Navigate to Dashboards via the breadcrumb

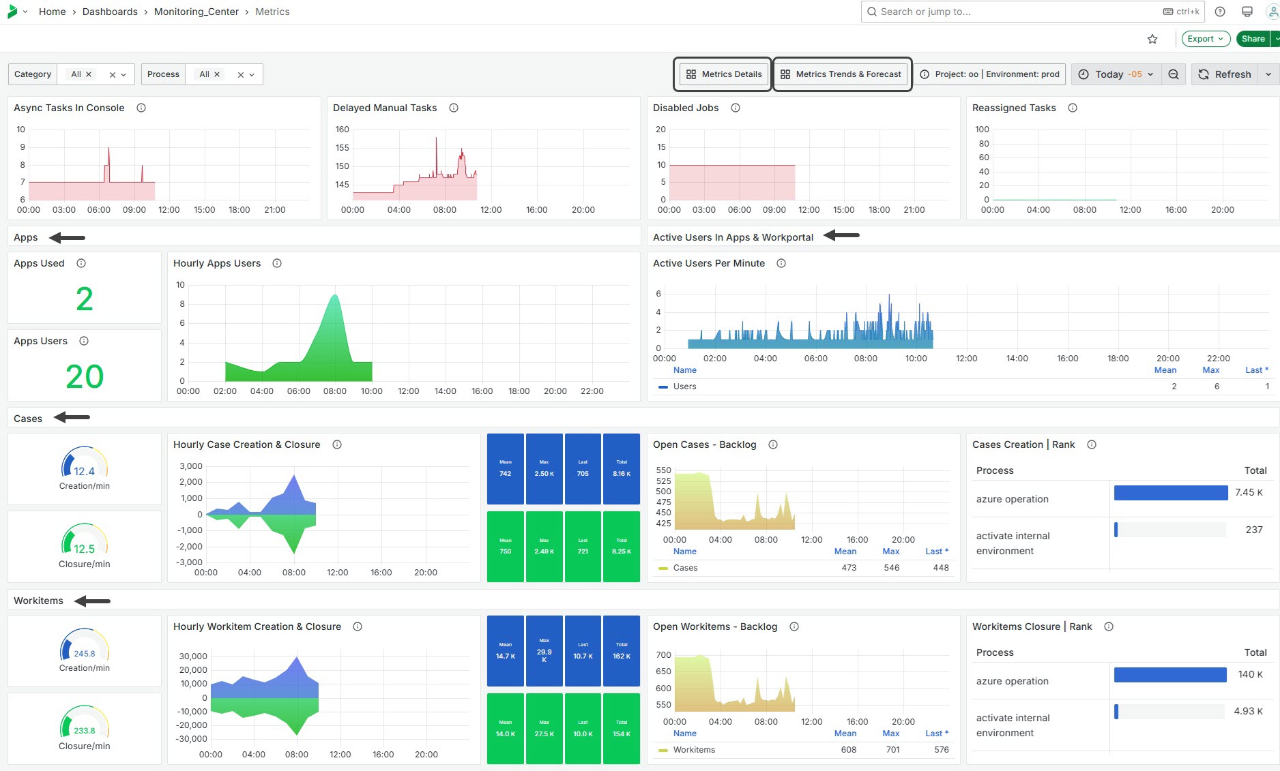[110, 12]
